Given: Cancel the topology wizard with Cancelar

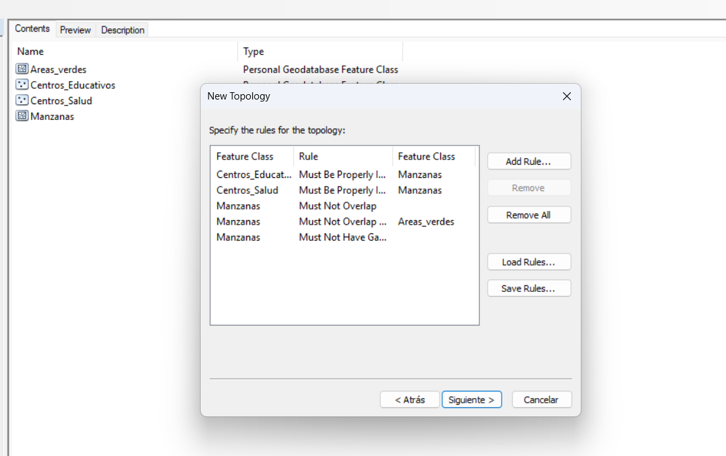Looking at the screenshot, I should [541, 400].
